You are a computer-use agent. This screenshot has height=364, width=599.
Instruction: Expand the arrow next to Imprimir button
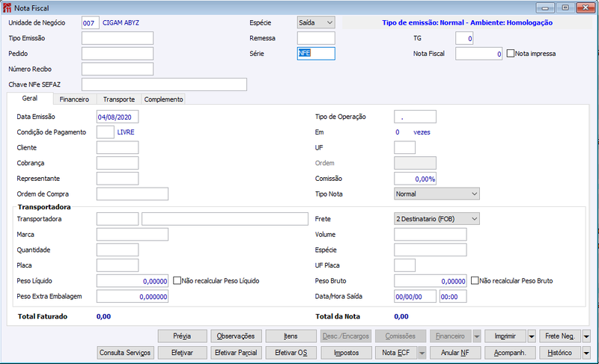coord(532,336)
